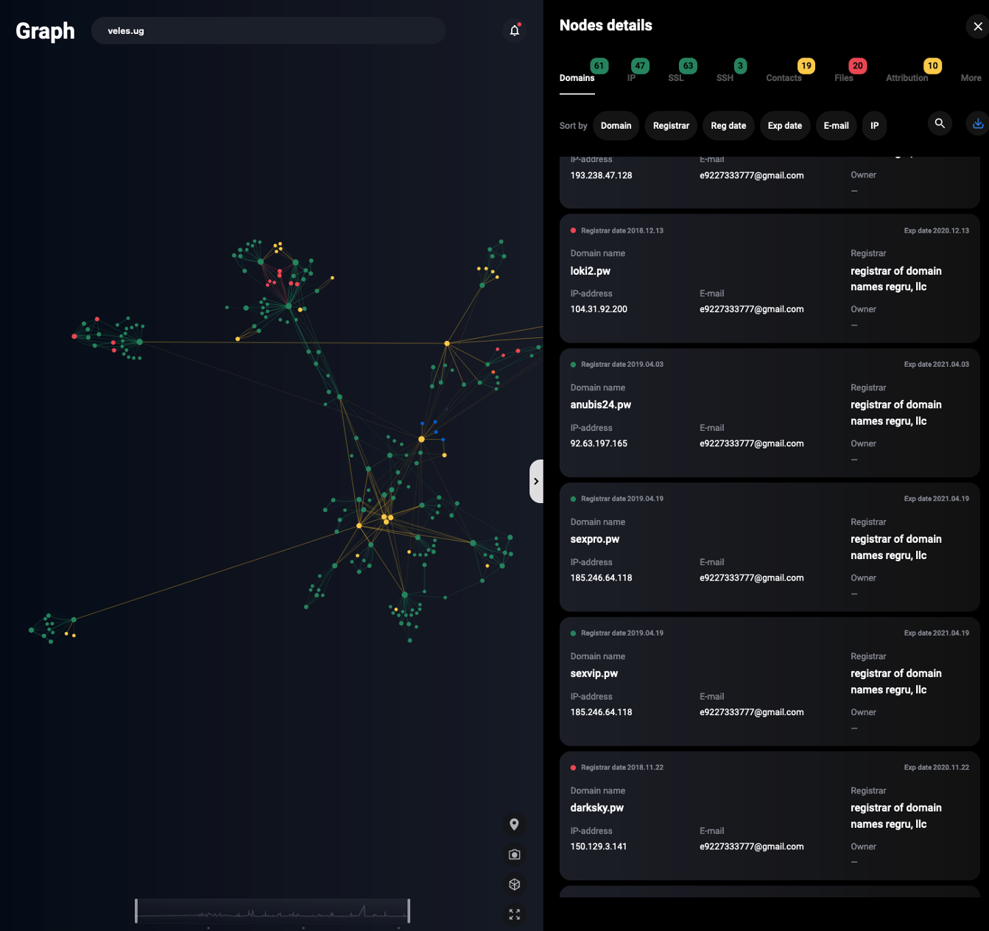Sort nodes by Exp date
The height and width of the screenshot is (931, 989).
click(784, 126)
